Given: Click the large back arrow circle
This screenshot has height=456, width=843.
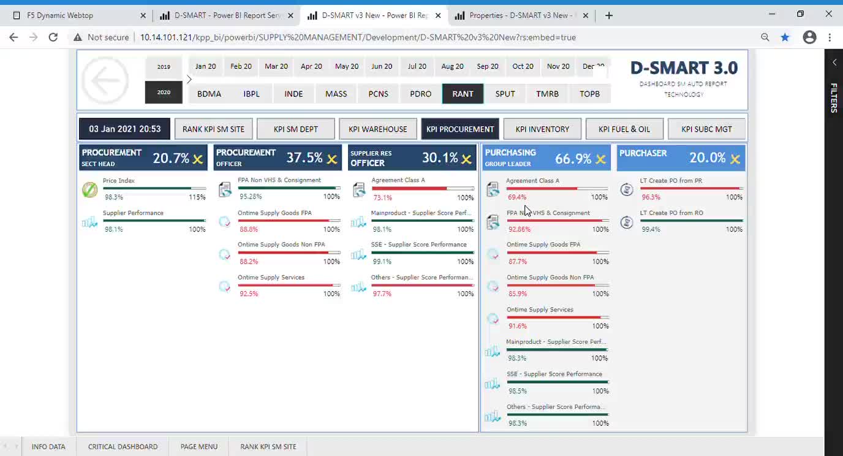Looking at the screenshot, I should 105,80.
